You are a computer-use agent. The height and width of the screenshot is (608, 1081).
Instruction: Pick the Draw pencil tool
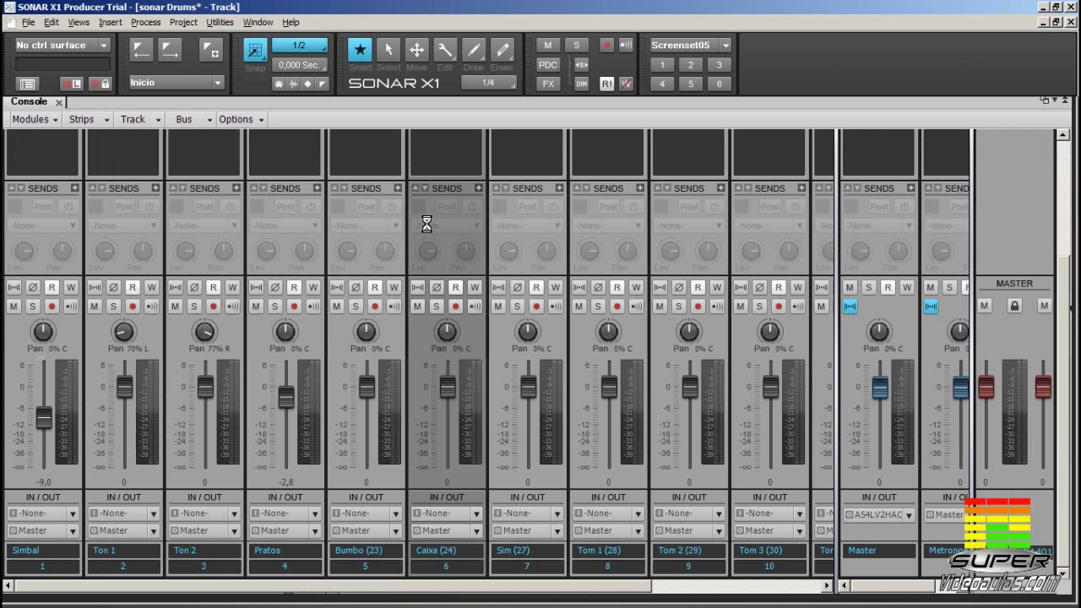click(x=474, y=50)
